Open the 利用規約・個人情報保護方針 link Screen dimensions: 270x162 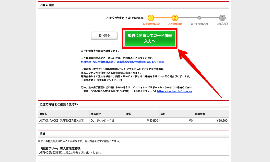(x=97, y=62)
